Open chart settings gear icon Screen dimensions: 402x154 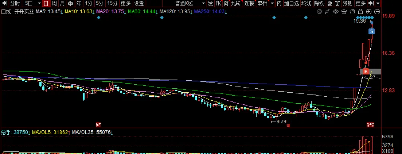point(319,11)
